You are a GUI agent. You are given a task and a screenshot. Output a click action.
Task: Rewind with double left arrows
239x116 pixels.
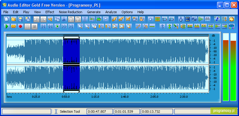coord(50,26)
